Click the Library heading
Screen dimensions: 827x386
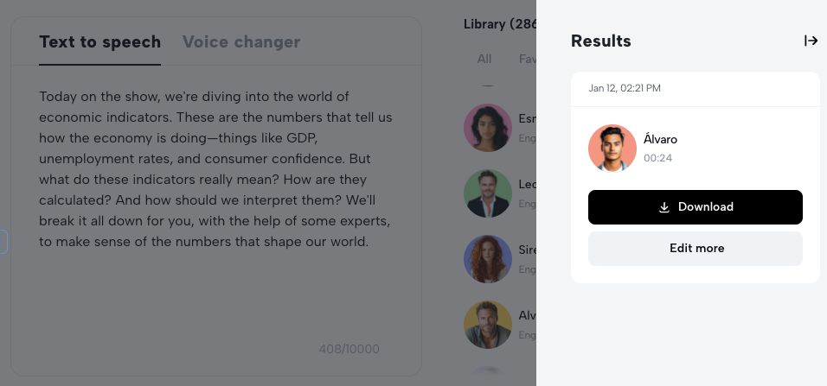500,24
